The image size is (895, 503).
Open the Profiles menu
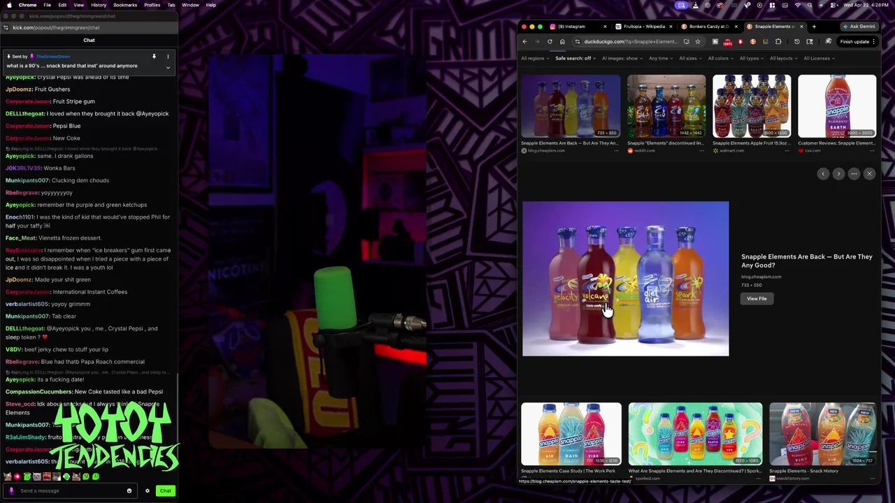[x=152, y=5]
